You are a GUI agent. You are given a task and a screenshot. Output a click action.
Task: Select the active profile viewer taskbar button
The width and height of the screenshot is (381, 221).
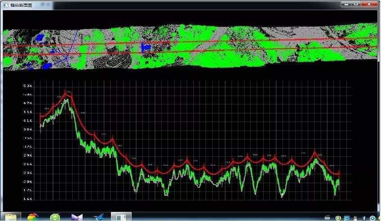[121, 216]
